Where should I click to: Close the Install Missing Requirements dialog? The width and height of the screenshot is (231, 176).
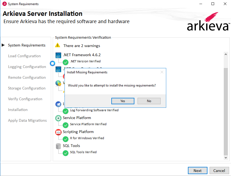click(x=162, y=72)
